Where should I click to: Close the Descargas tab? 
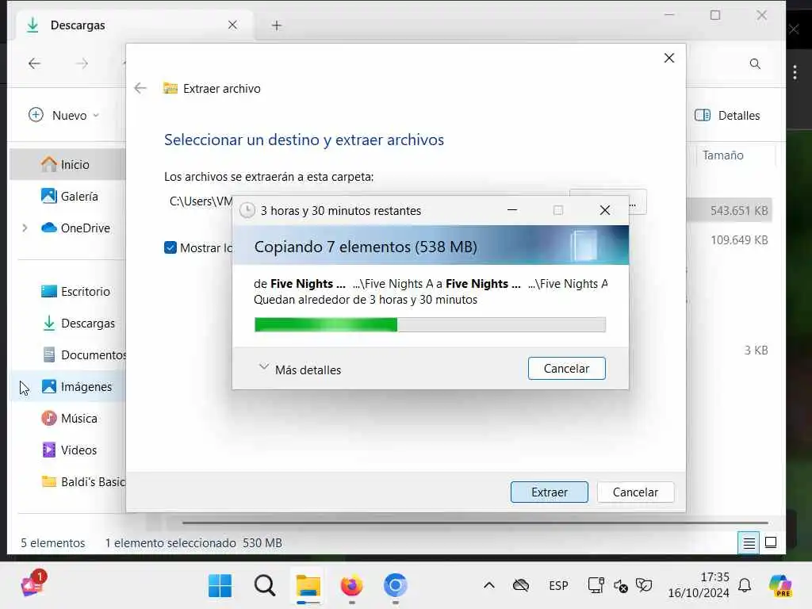[x=232, y=25]
